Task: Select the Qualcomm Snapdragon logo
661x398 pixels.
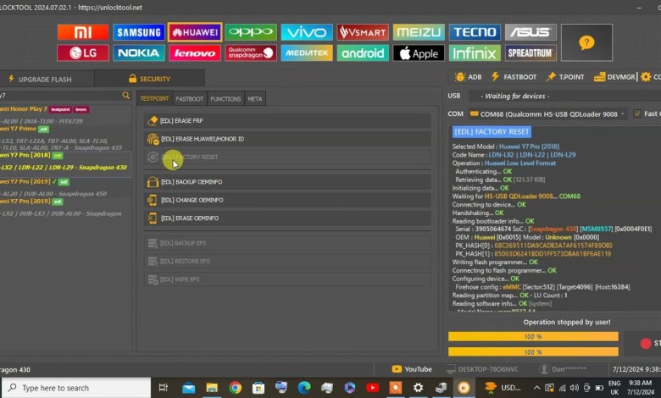Action: 251,53
